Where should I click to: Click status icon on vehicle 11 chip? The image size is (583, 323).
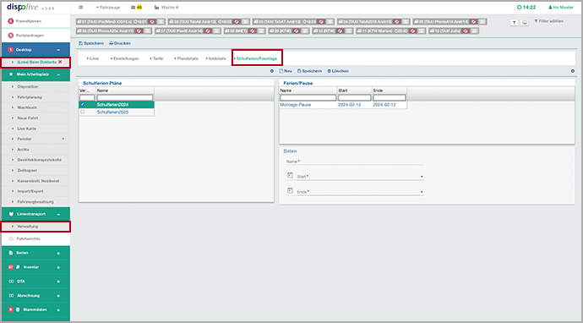coord(412,31)
